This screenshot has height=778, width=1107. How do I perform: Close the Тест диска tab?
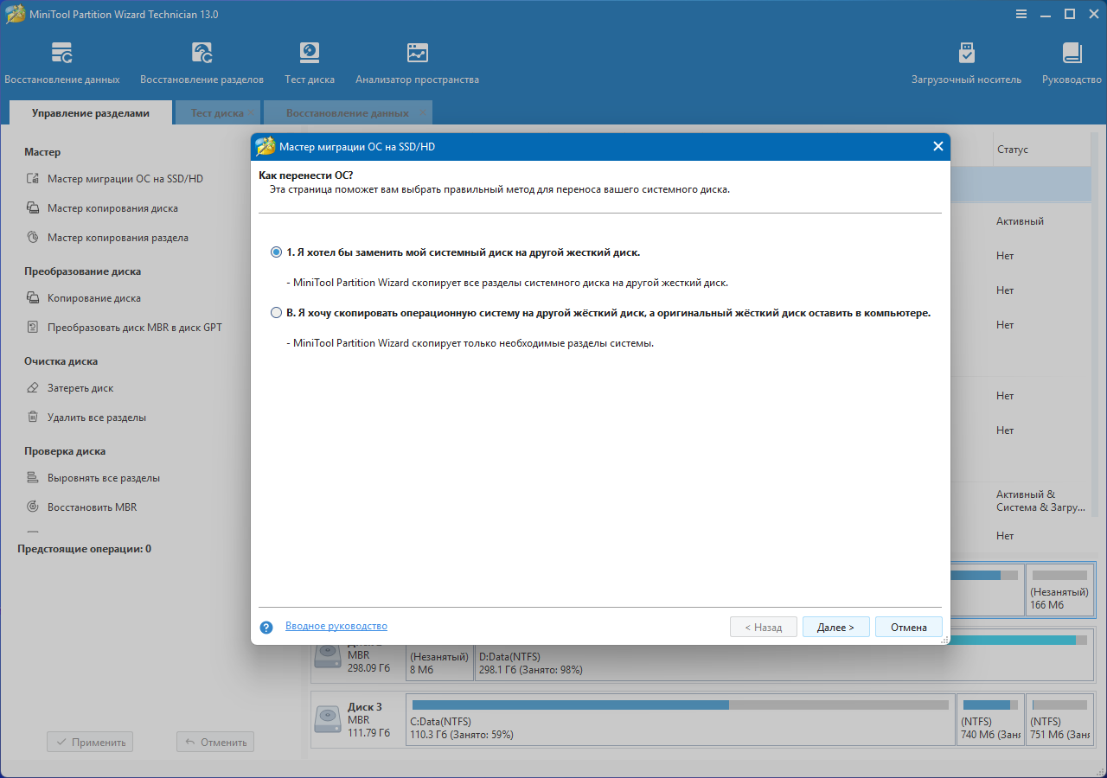(251, 113)
